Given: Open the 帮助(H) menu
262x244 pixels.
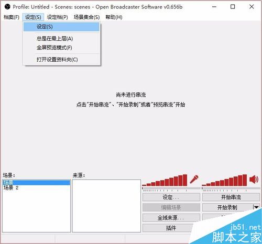Looking at the screenshot, I should pyautogui.click(x=114, y=17).
